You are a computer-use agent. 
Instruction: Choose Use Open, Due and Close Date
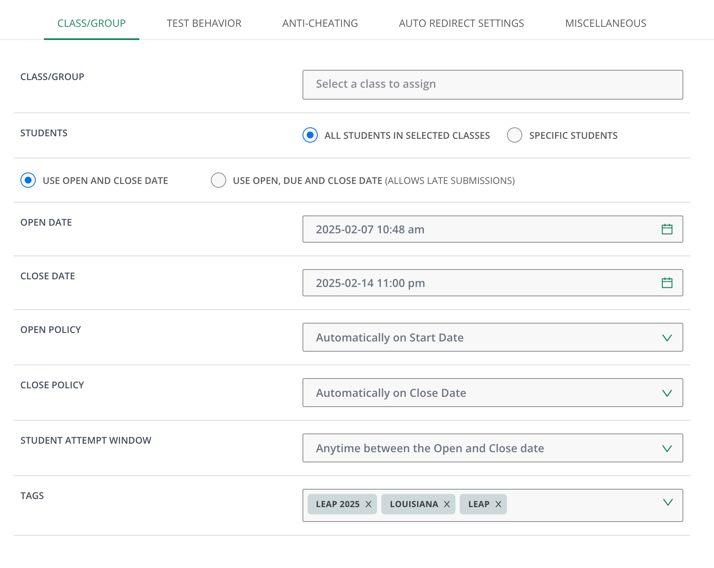point(219,180)
